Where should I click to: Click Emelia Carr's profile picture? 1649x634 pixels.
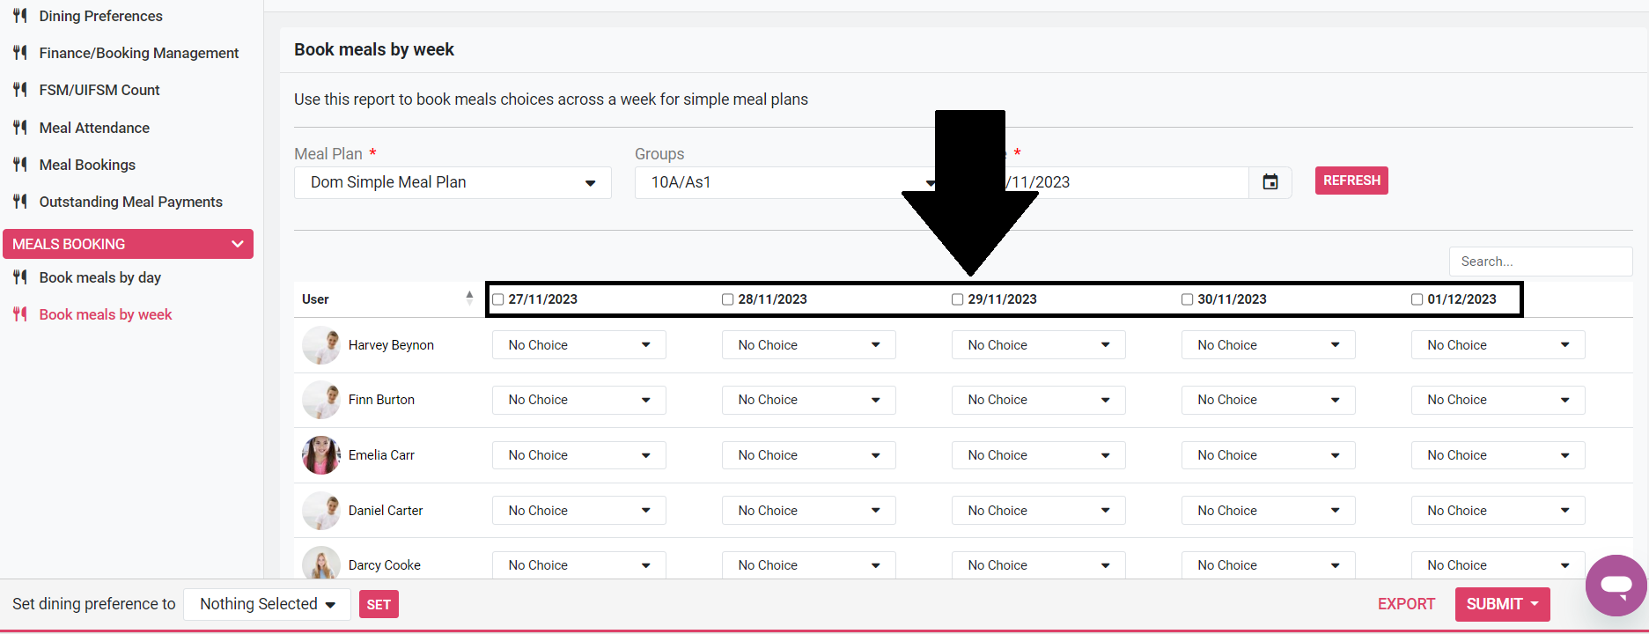[x=320, y=455]
